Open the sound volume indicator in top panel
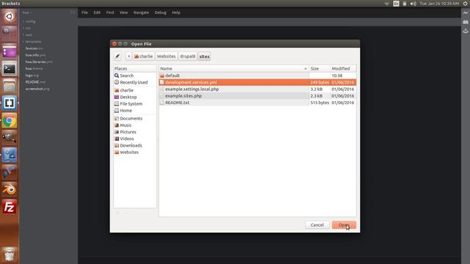This screenshot has height=264, width=470. coord(413,4)
